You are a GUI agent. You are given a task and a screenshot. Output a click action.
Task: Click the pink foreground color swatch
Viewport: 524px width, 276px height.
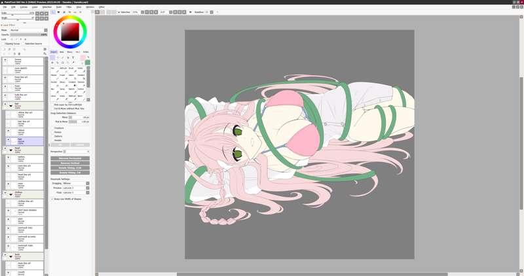pos(83,58)
